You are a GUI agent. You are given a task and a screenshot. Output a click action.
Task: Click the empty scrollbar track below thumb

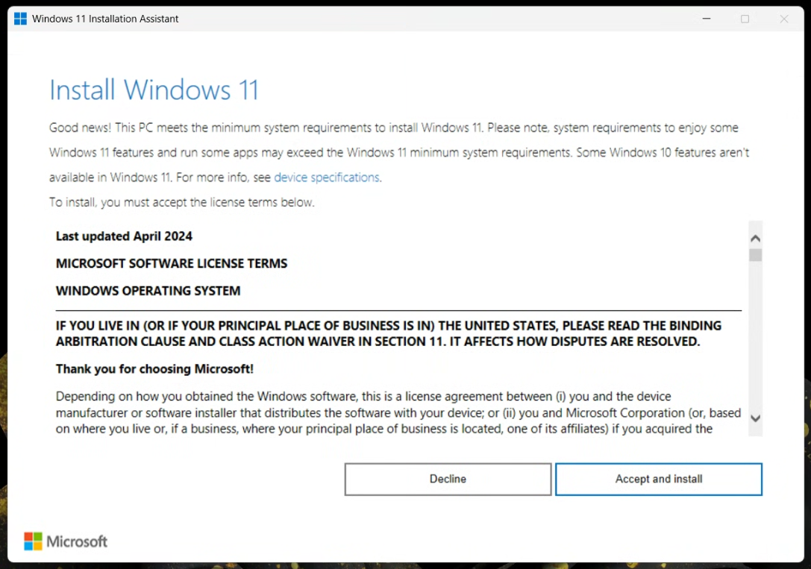(x=755, y=336)
